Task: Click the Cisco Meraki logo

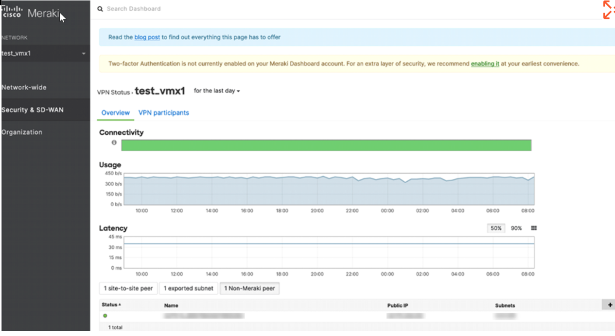Action: (x=30, y=13)
